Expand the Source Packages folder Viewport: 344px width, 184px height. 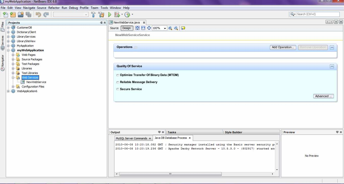click(x=13, y=59)
